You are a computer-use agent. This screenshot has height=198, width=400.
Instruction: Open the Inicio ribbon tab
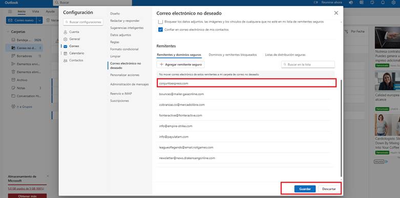[22, 11]
